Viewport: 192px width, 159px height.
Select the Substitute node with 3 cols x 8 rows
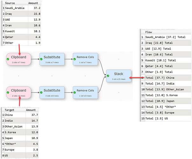[52, 92]
